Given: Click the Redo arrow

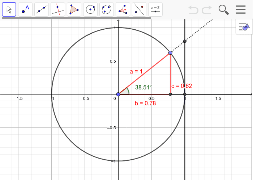Looking at the screenshot, I should pyautogui.click(x=207, y=10).
